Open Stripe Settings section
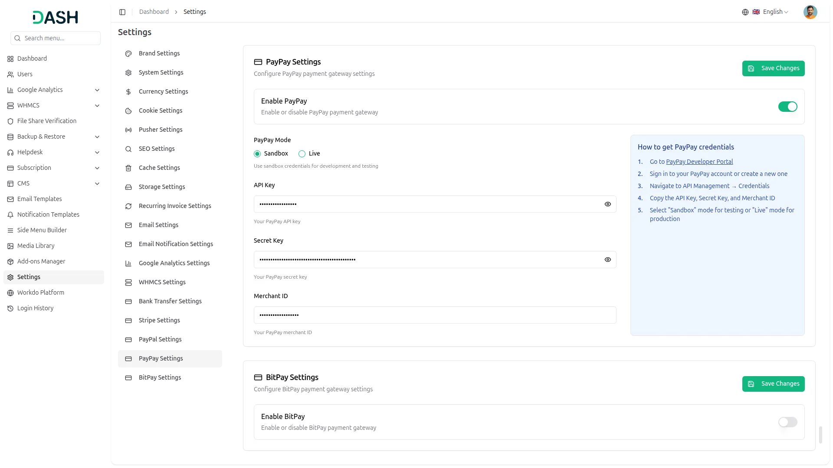This screenshot has height=468, width=833. (x=170, y=321)
